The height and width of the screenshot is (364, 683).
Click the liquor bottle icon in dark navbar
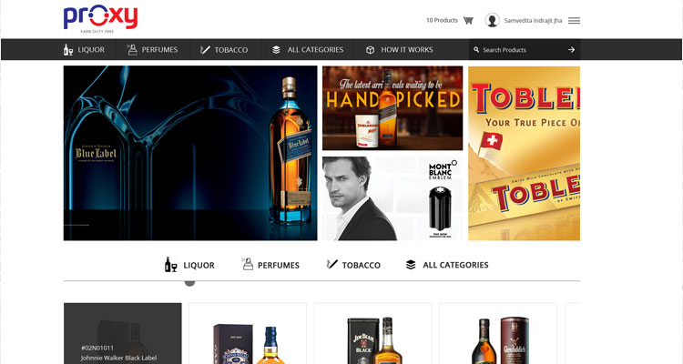tap(68, 50)
